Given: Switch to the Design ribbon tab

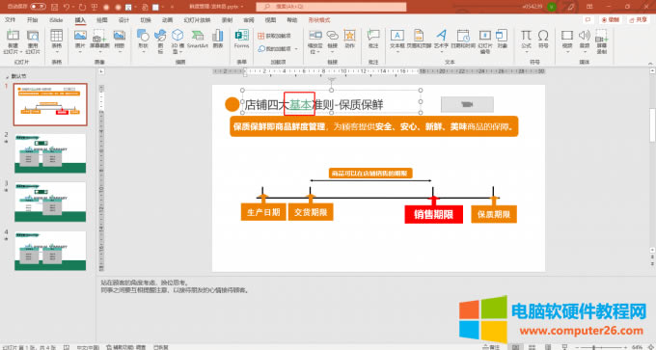Looking at the screenshot, I should (x=123, y=20).
